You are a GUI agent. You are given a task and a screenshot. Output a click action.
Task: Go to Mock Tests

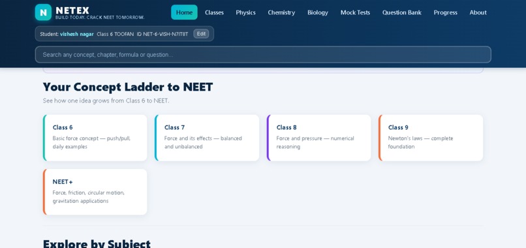[355, 12]
